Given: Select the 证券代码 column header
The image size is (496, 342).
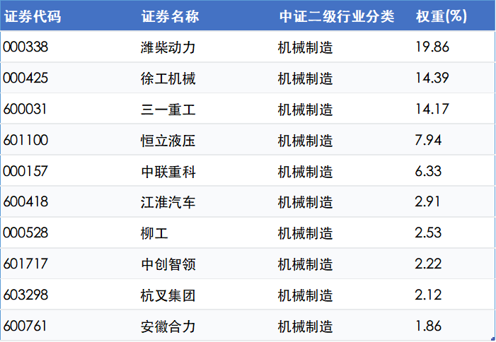Looking at the screenshot, I should tap(33, 16).
